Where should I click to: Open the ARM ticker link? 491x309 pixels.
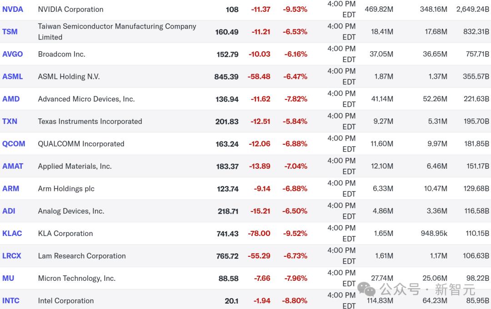11,189
